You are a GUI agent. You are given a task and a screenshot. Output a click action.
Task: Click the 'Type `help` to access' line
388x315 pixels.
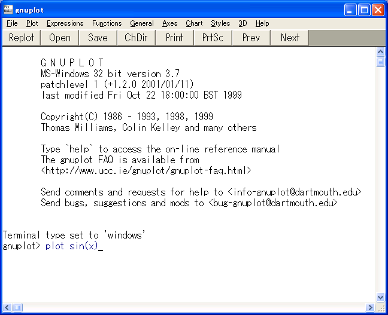coord(160,149)
